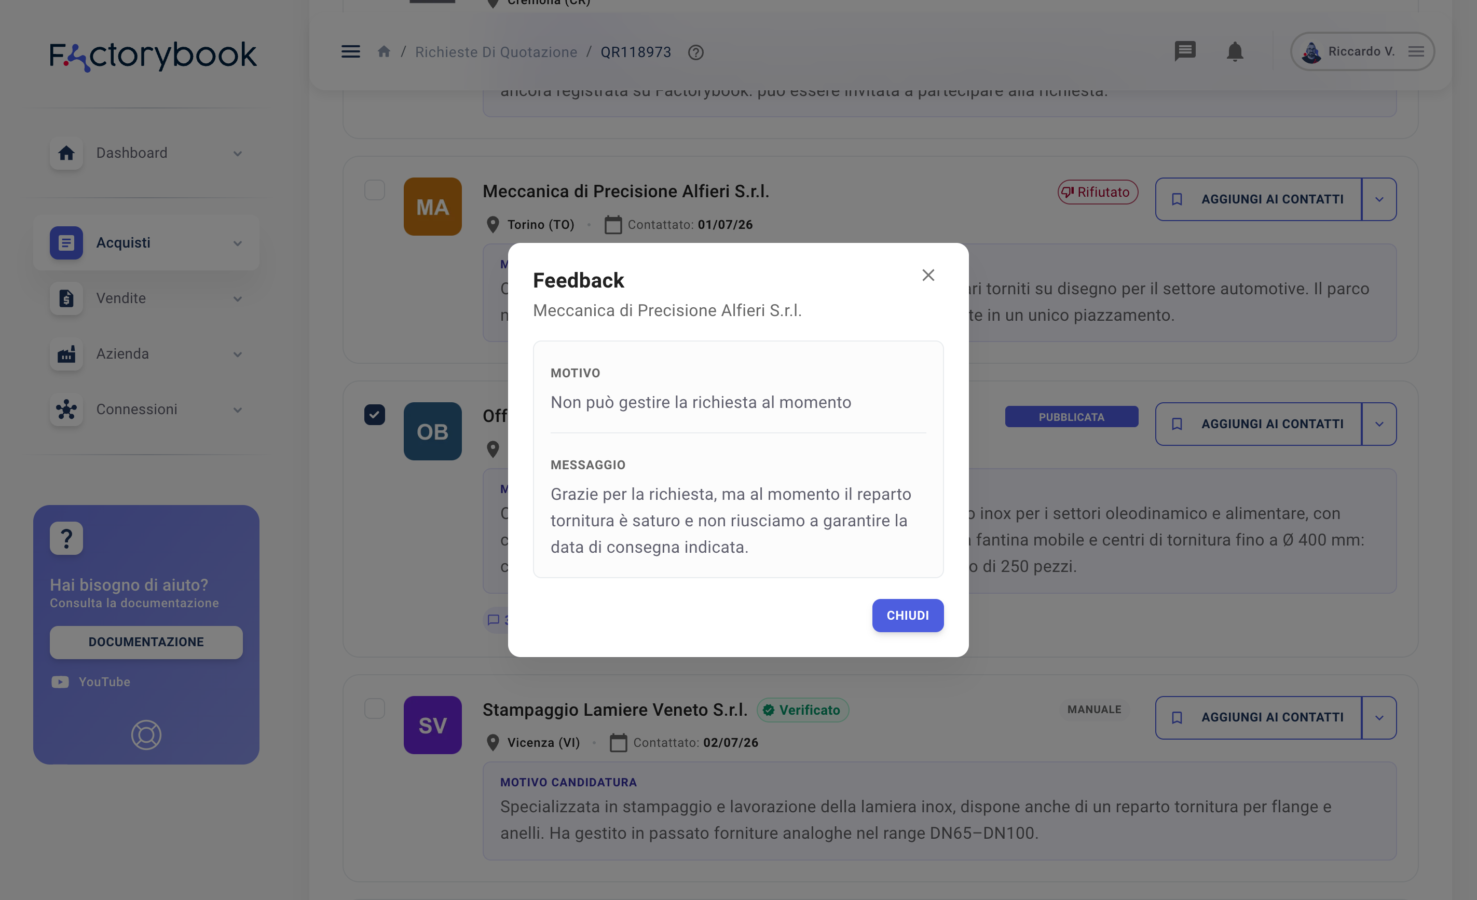The image size is (1477, 900).
Task: Open the notifications bell
Action: tap(1234, 51)
